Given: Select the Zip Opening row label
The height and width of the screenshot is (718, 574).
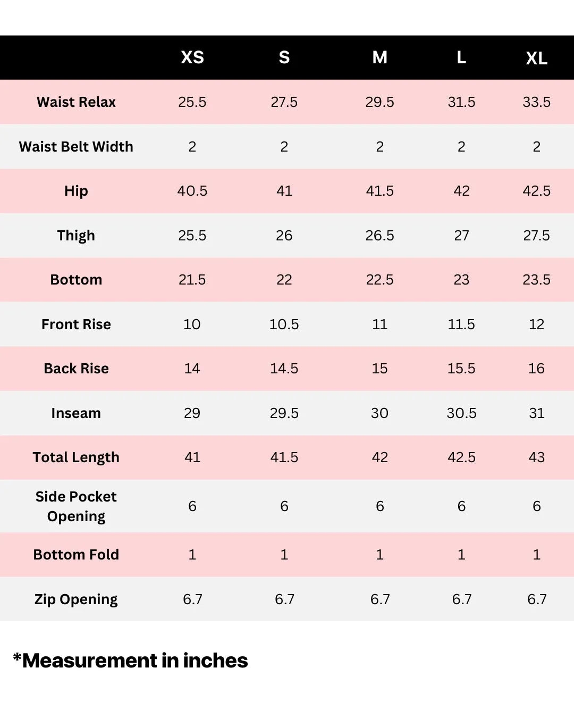Looking at the screenshot, I should (x=76, y=599).
